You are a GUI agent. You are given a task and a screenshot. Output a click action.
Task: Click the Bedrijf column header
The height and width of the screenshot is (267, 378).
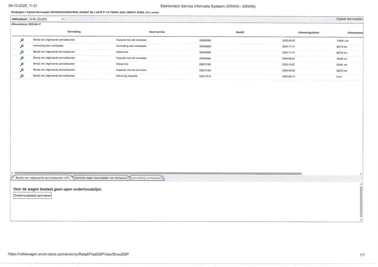click(x=240, y=32)
